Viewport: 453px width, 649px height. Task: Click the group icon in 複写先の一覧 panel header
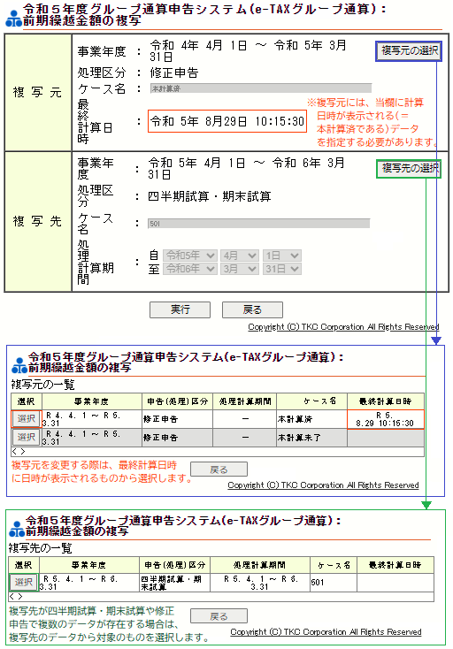click(17, 529)
